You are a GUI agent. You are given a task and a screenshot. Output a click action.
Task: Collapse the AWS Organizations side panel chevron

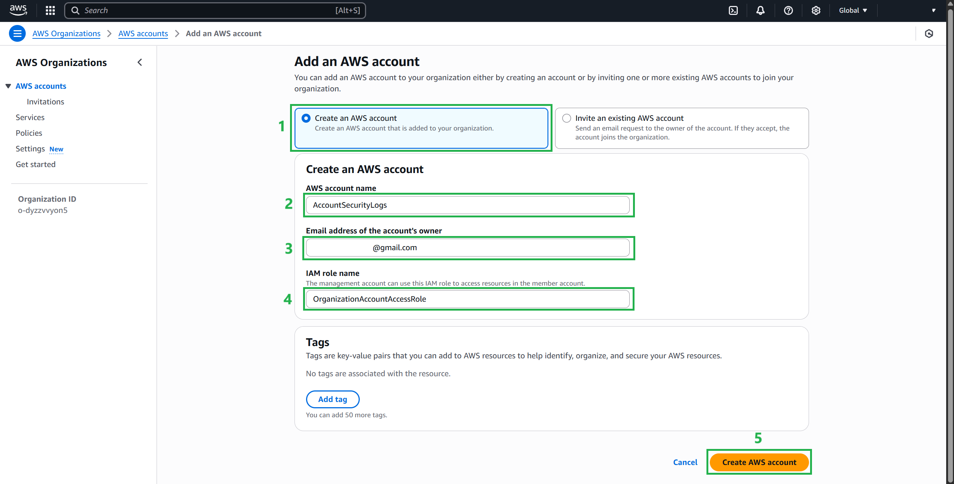coord(140,62)
